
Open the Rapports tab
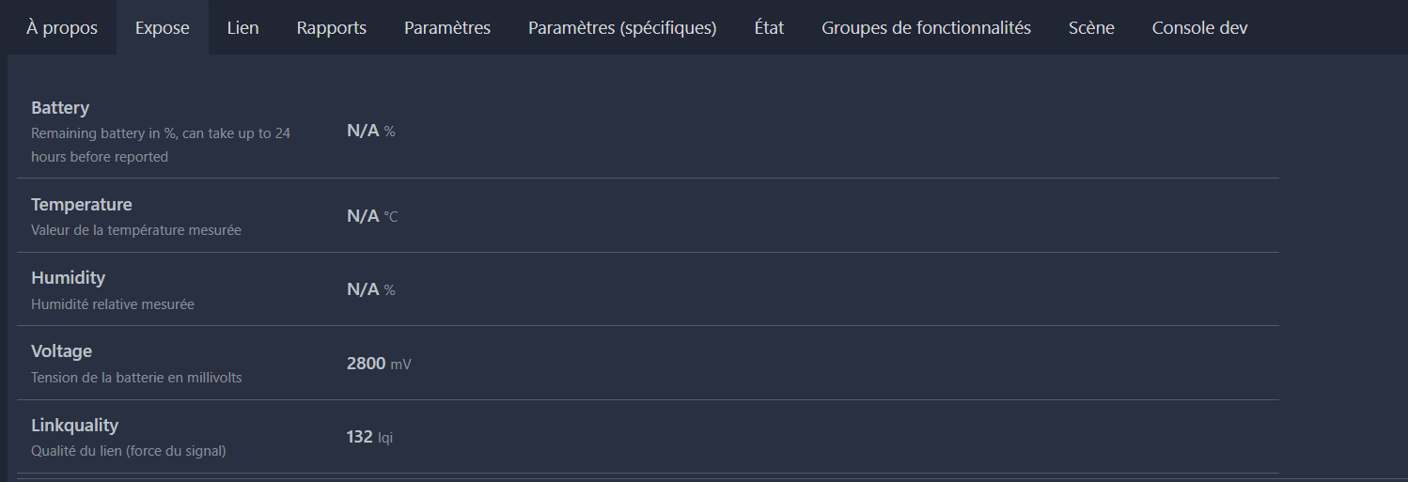(x=331, y=28)
